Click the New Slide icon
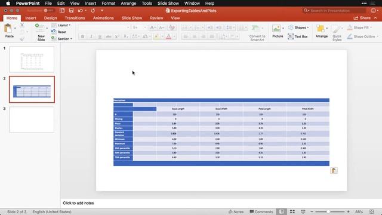This screenshot has height=215, width=382. click(x=39, y=28)
